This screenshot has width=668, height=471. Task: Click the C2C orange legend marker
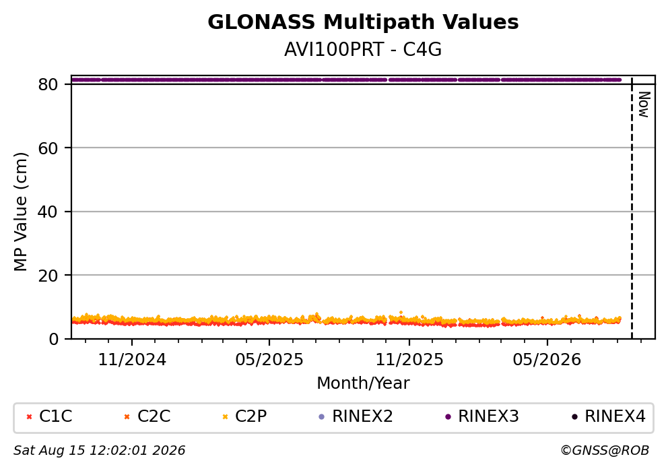127,417
